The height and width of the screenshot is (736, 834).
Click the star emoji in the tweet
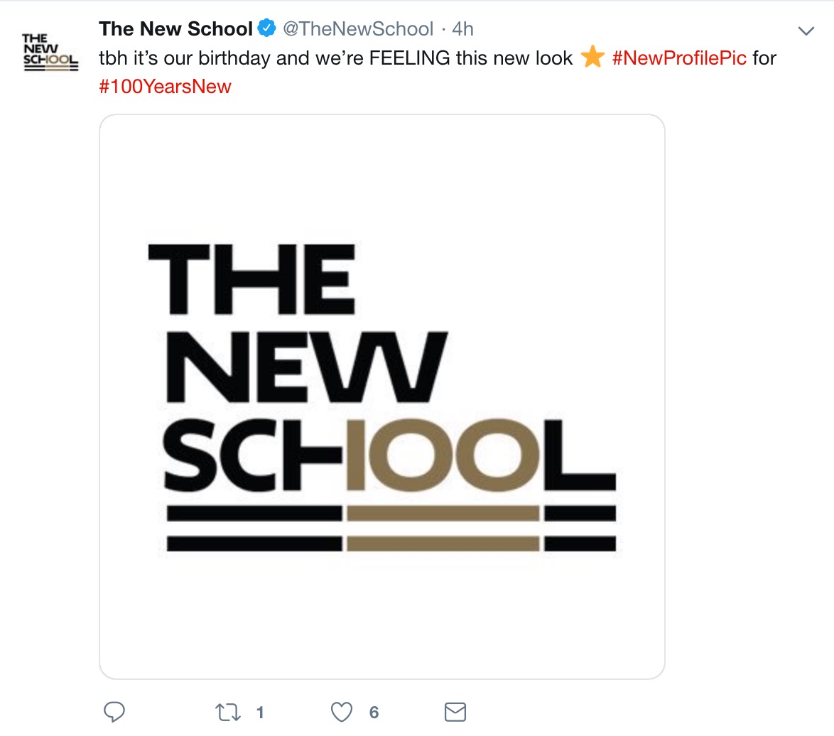click(x=592, y=58)
